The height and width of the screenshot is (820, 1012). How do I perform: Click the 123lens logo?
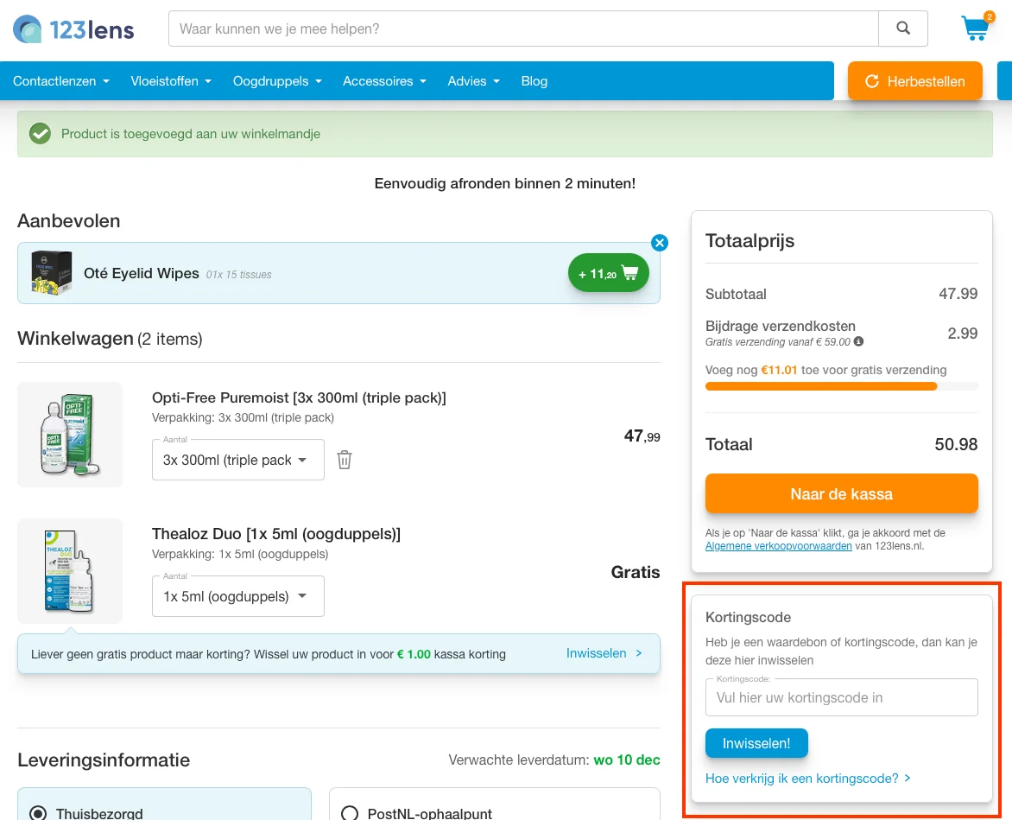click(x=74, y=29)
